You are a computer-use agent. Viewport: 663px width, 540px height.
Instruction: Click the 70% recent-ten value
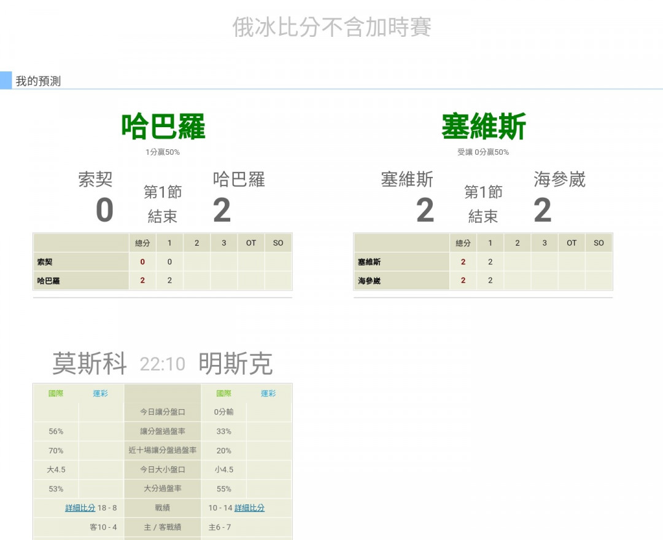56,451
